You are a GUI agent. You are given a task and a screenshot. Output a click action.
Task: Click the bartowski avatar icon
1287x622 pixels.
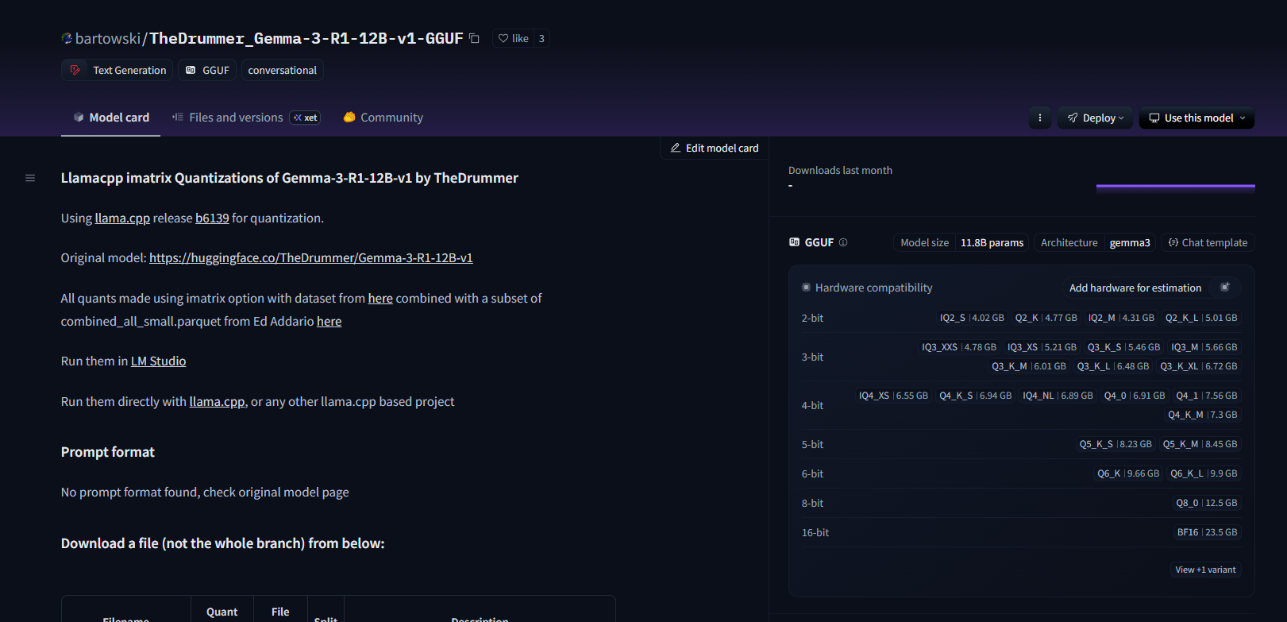(x=67, y=38)
